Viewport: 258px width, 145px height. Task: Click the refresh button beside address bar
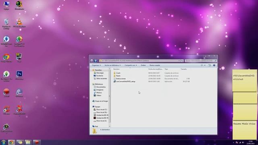(182, 61)
